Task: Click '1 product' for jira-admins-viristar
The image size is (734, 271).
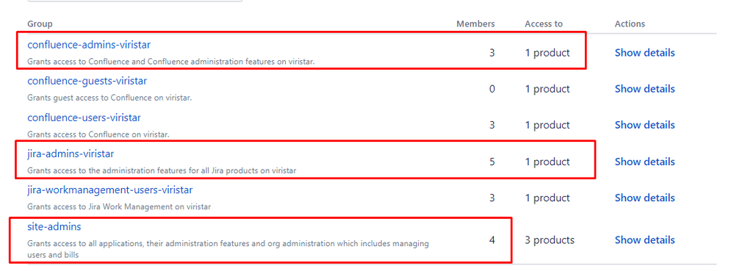Action: click(x=547, y=162)
